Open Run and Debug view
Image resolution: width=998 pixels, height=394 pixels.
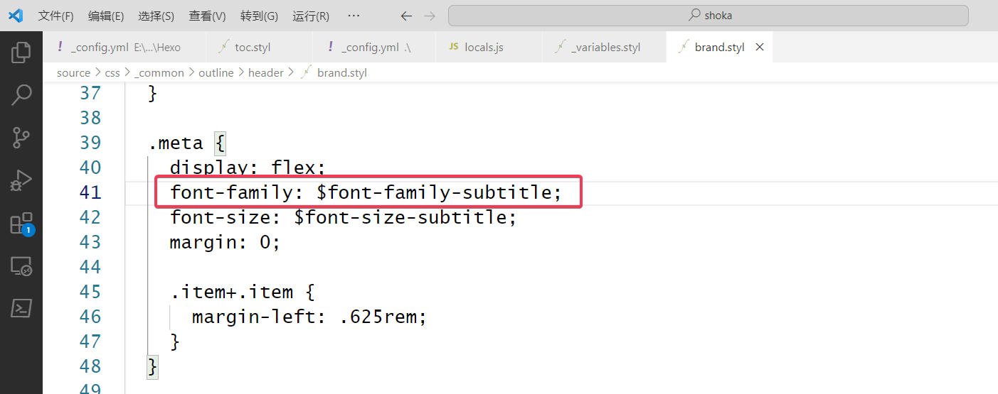click(21, 181)
